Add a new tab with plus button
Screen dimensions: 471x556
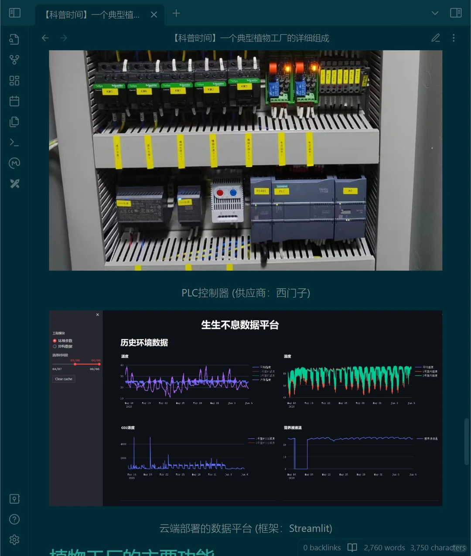[x=176, y=13]
